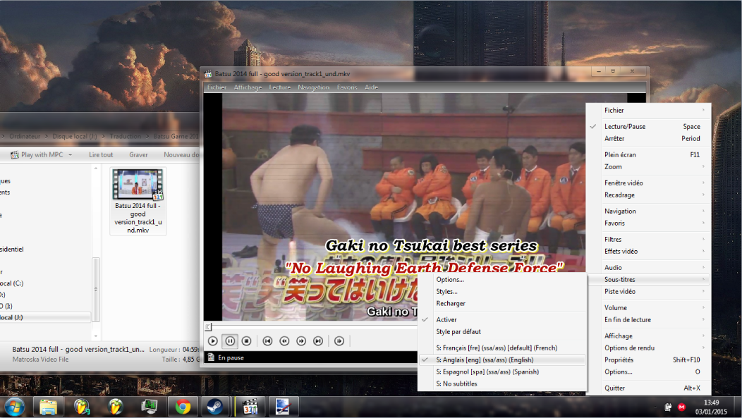Skip to next file in player
The height and width of the screenshot is (418, 742).
click(x=318, y=341)
